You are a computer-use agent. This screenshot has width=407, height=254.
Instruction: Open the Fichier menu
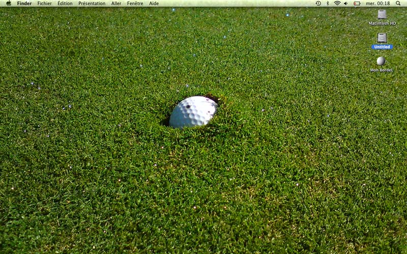[x=44, y=4]
